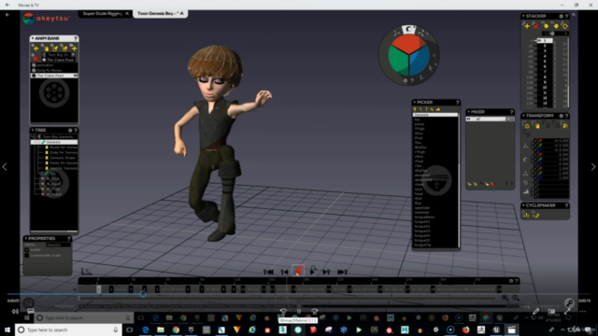The height and width of the screenshot is (336, 598).
Task: Open Transform settings gear
Action: 561,116
